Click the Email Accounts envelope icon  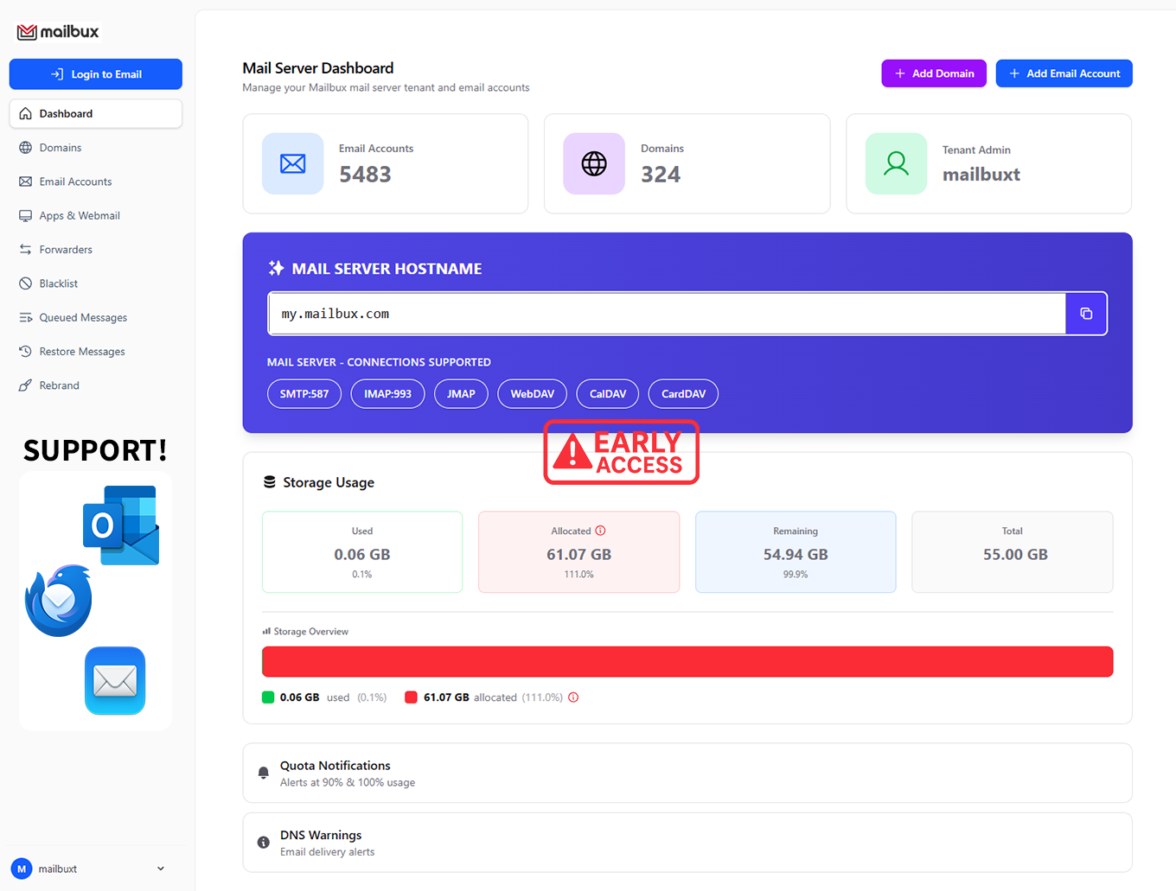[x=293, y=163]
